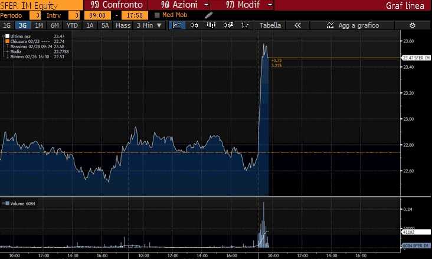Click the 09:00 start time field
This screenshot has width=432, height=259.
click(97, 15)
